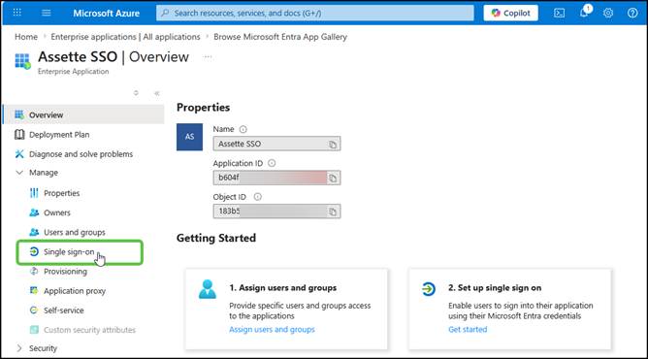
Task: Copy the Object ID value
Action: tap(333, 212)
